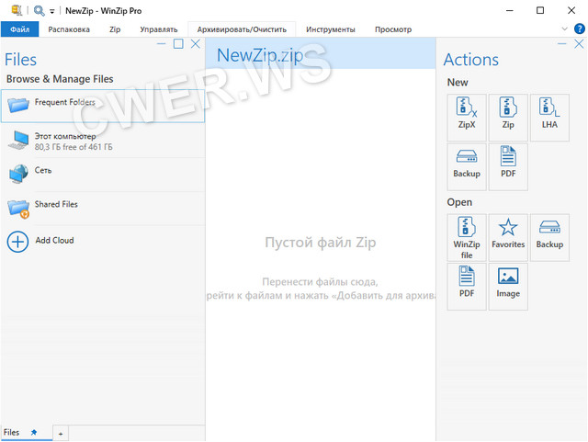Click the PDF icon under New
Image resolution: width=588 pixels, height=442 pixels.
[508, 166]
